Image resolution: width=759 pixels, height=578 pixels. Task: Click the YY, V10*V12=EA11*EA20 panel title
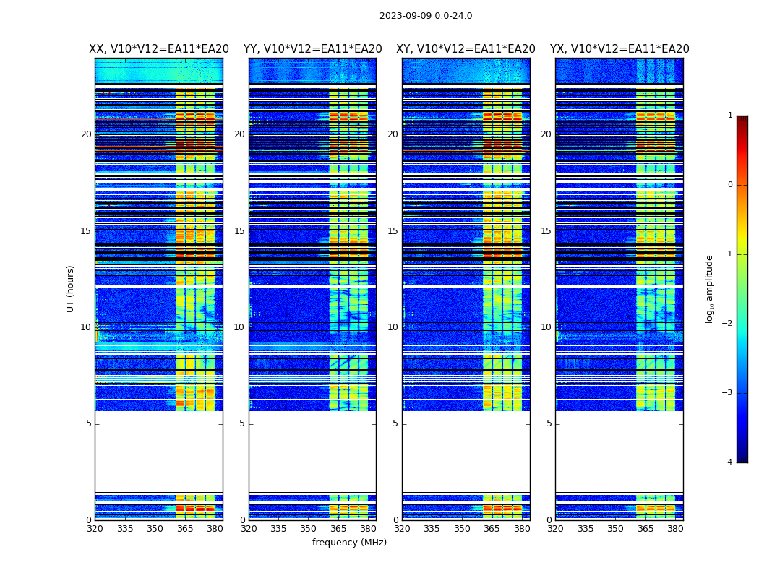(313, 49)
